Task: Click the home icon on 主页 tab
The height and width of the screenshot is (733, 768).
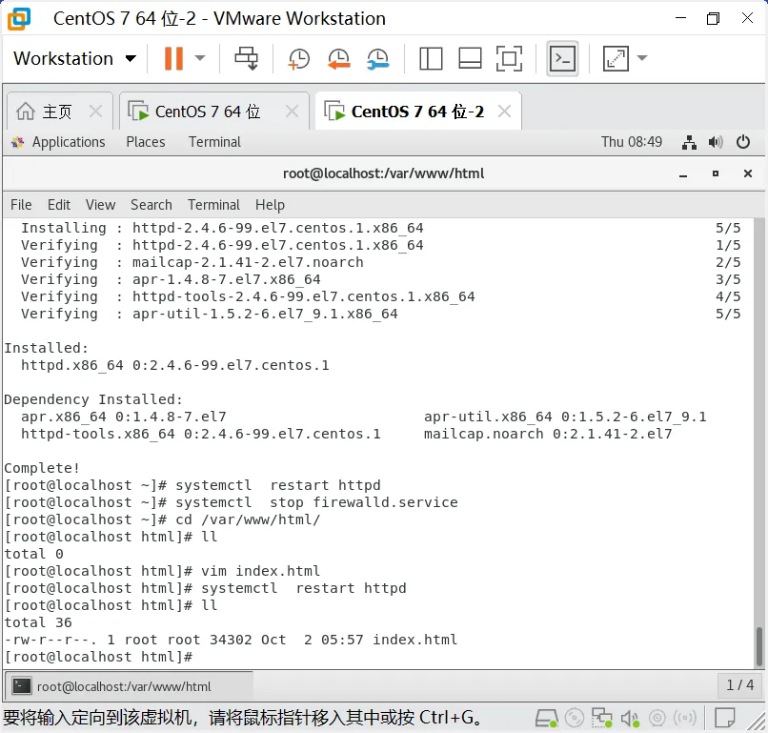Action: click(26, 112)
